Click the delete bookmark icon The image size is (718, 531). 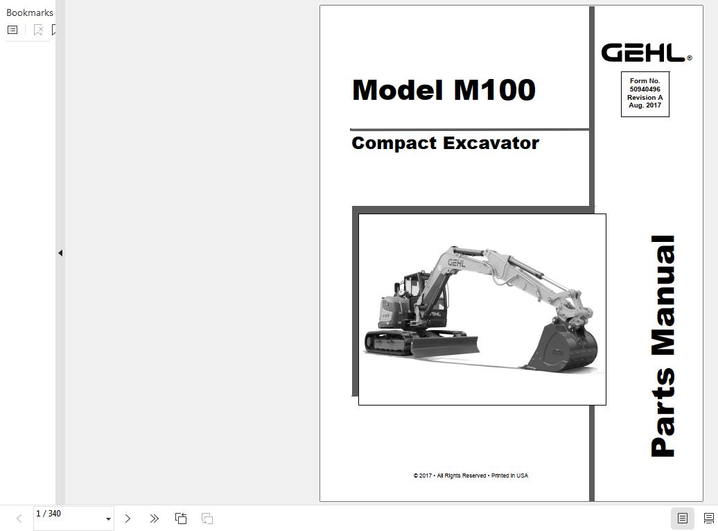(39, 30)
